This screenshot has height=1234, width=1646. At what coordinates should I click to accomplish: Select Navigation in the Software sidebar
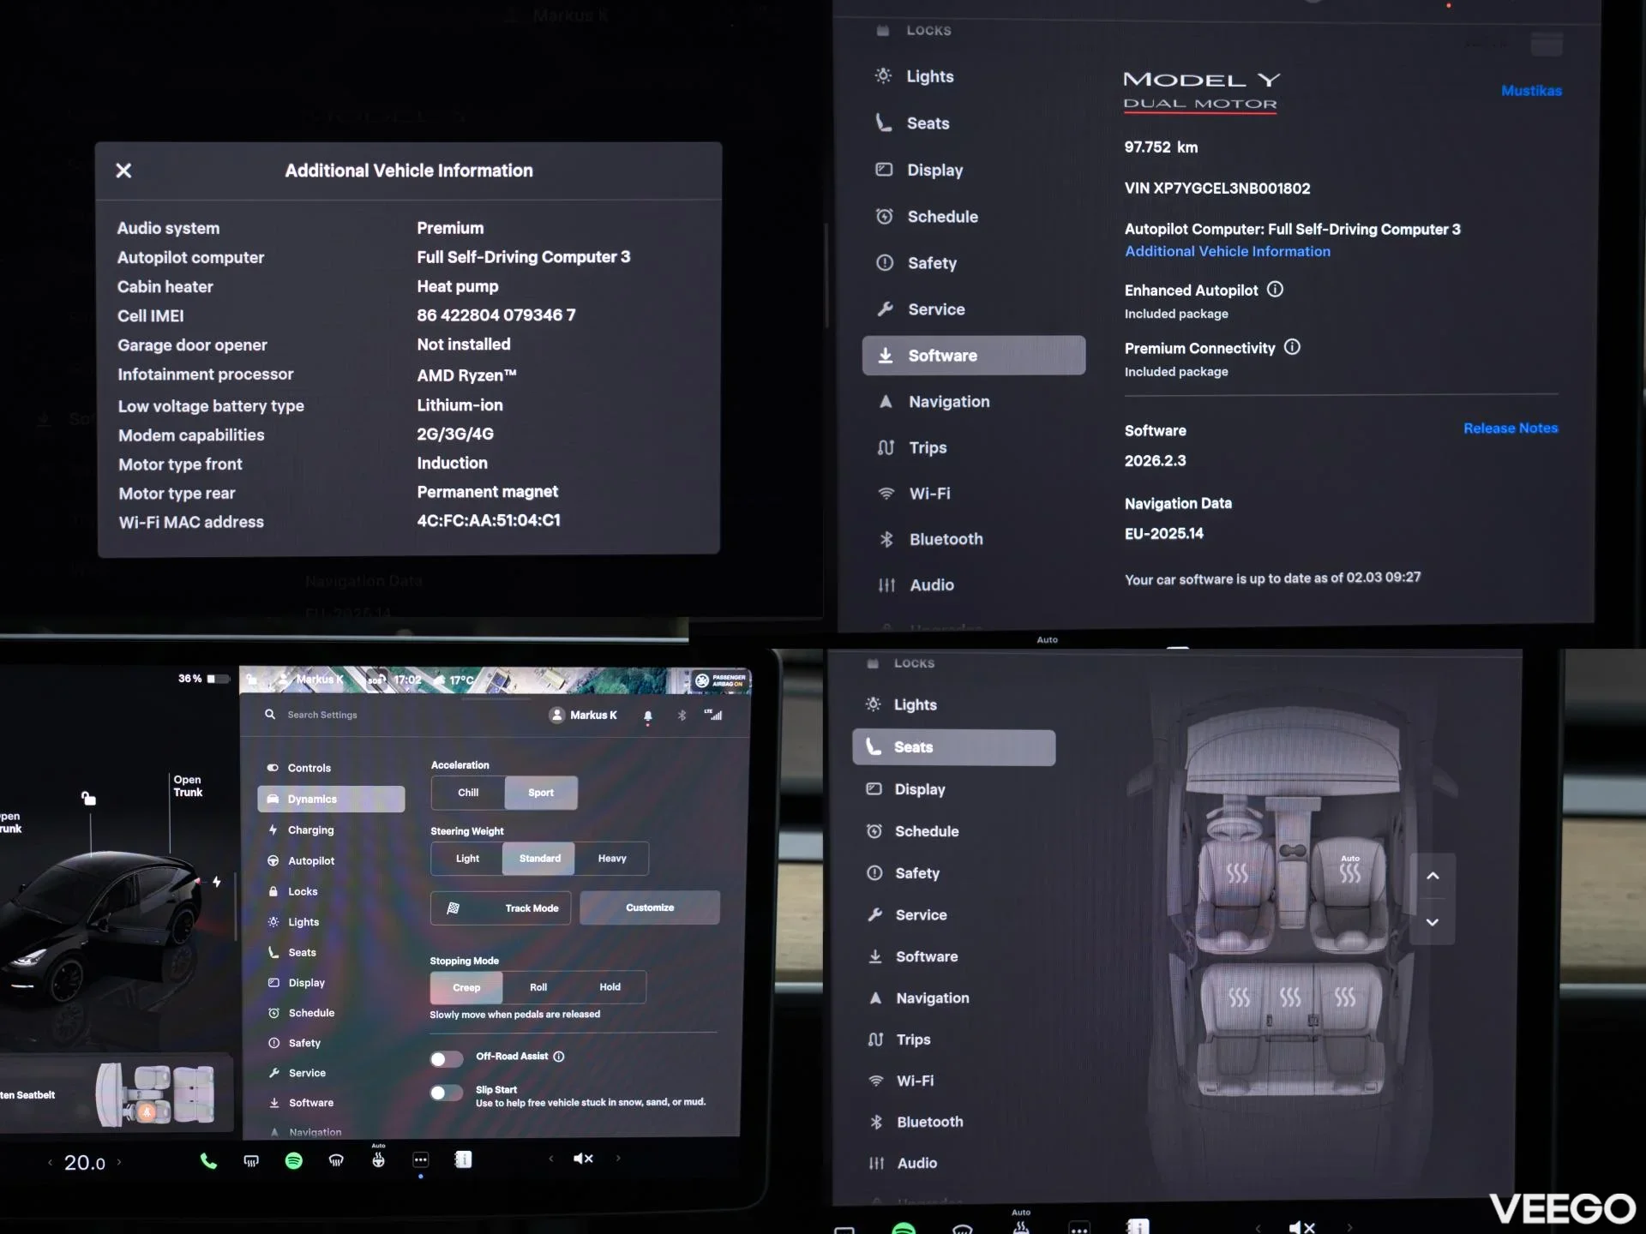click(x=948, y=402)
